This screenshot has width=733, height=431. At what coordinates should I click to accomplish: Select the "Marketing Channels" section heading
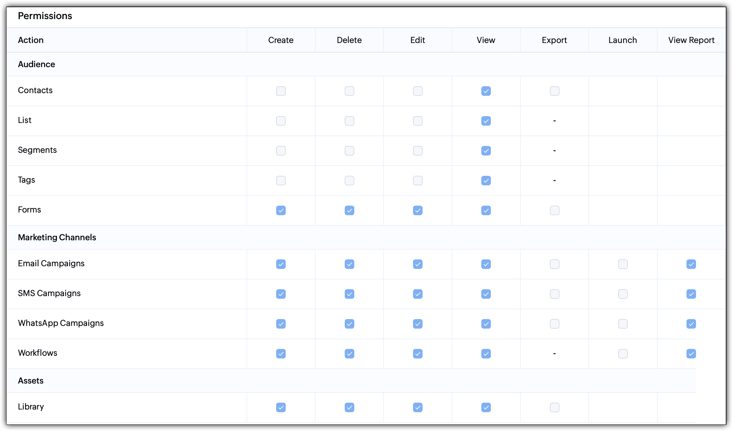click(57, 237)
